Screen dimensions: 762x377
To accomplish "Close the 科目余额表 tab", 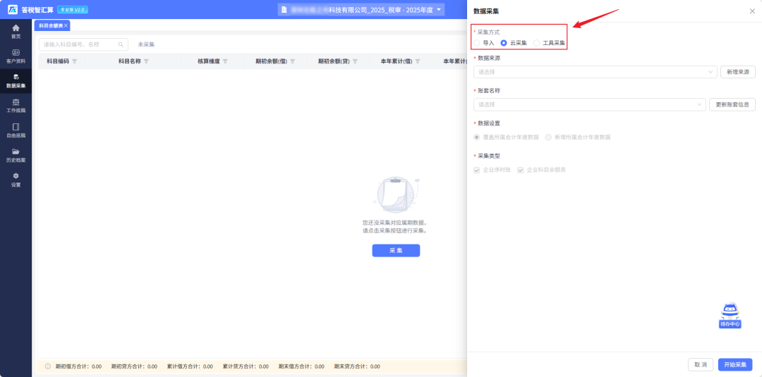I will pyautogui.click(x=66, y=25).
